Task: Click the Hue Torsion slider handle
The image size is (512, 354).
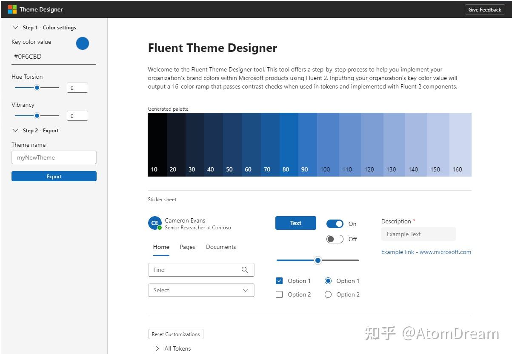Action: [x=37, y=88]
